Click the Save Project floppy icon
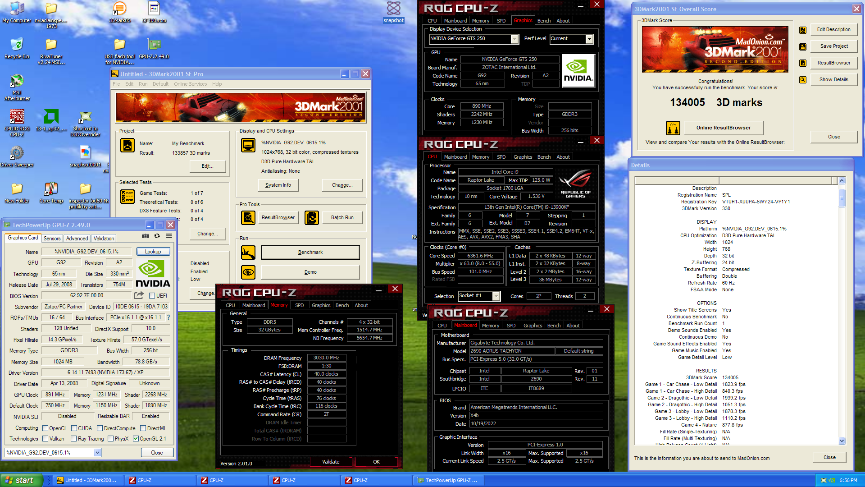The width and height of the screenshot is (865, 487). (x=803, y=46)
